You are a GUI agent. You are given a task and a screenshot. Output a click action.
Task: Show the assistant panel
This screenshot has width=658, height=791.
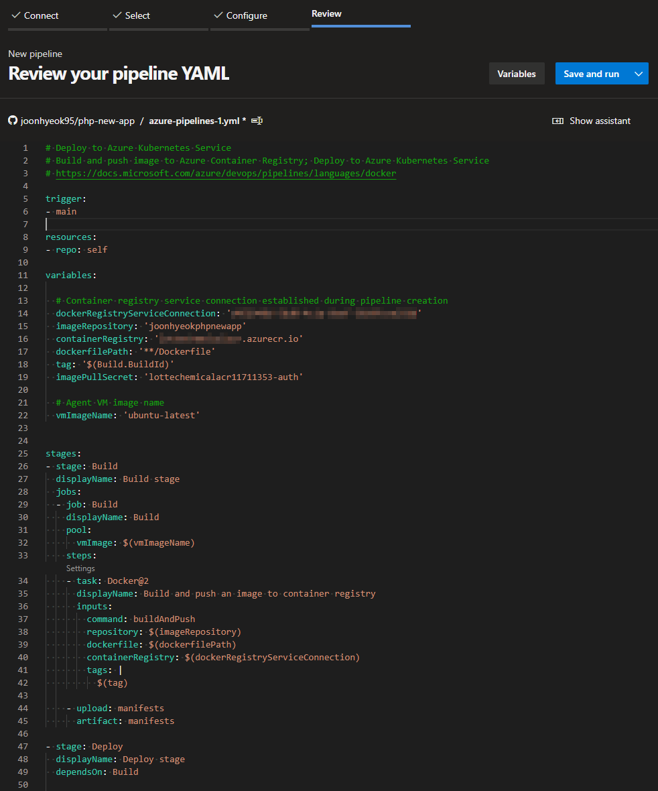coord(592,121)
